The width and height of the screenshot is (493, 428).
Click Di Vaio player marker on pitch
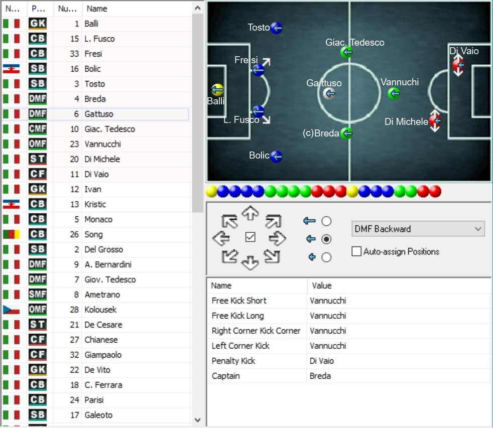458,65
